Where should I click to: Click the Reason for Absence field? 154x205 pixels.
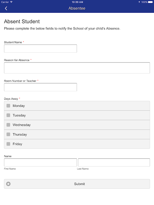click(x=77, y=68)
